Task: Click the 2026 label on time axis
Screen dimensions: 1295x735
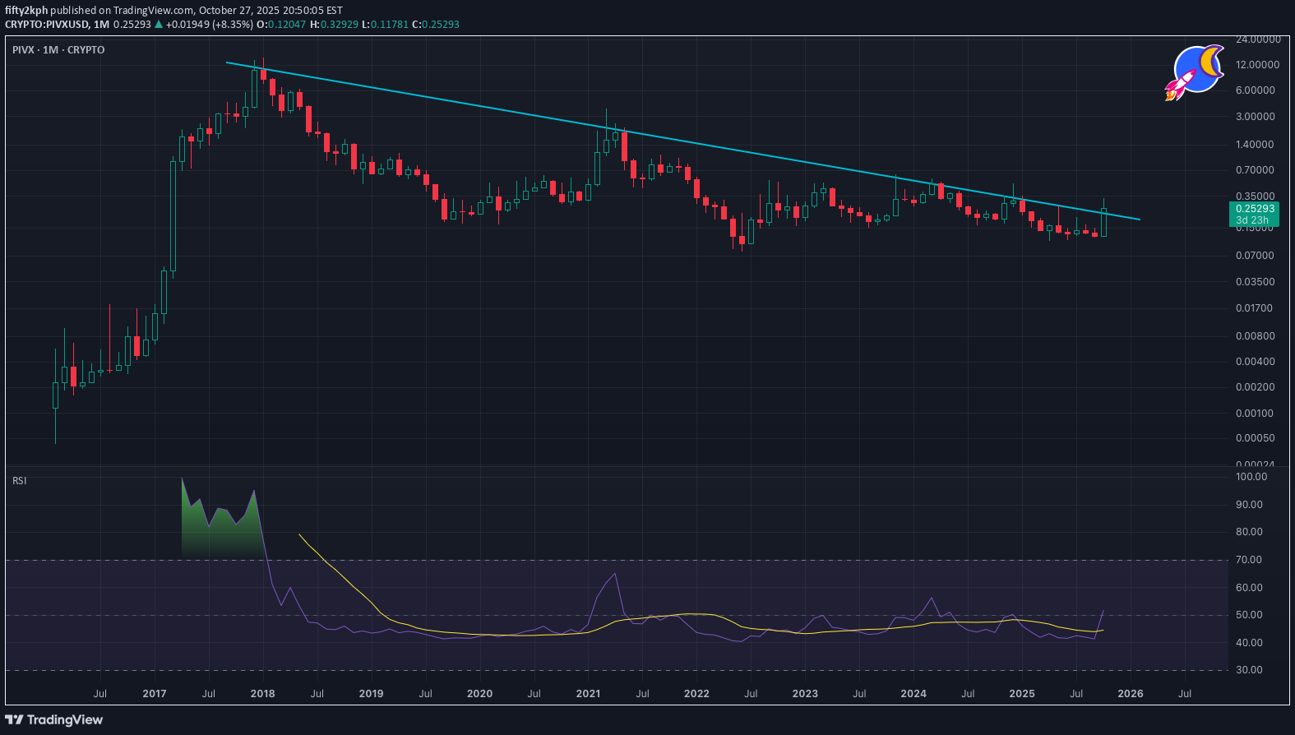Action: coord(1130,694)
